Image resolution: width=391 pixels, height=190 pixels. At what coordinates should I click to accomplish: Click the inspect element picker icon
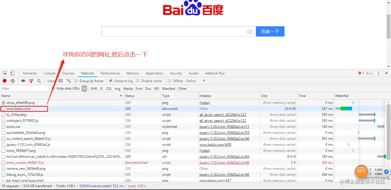5,73
